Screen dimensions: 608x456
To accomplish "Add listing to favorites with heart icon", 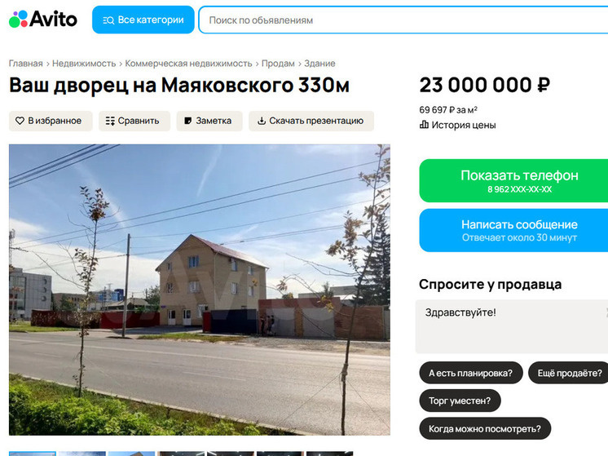I will click(51, 121).
